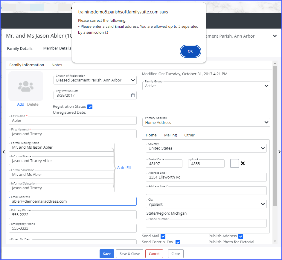Click the red Cancel button

coord(154,254)
